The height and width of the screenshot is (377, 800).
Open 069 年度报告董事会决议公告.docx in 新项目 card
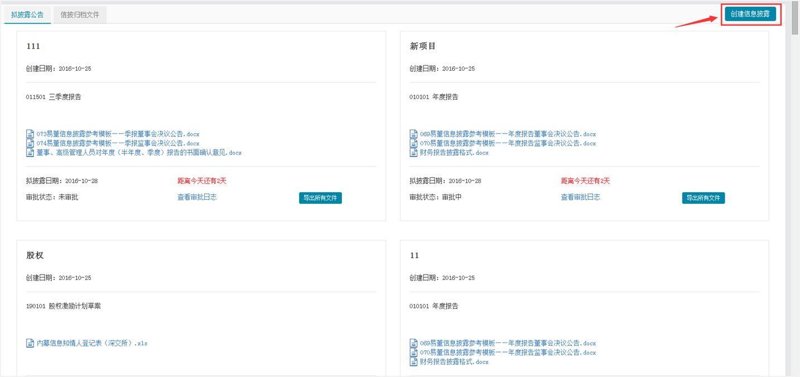coord(508,134)
